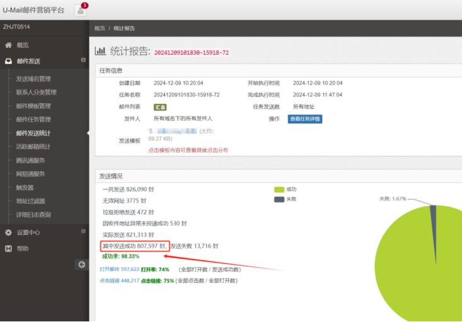This screenshot has height=322, width=462.
Task: Open 邮件模板管理 menu item
Action: (33, 106)
